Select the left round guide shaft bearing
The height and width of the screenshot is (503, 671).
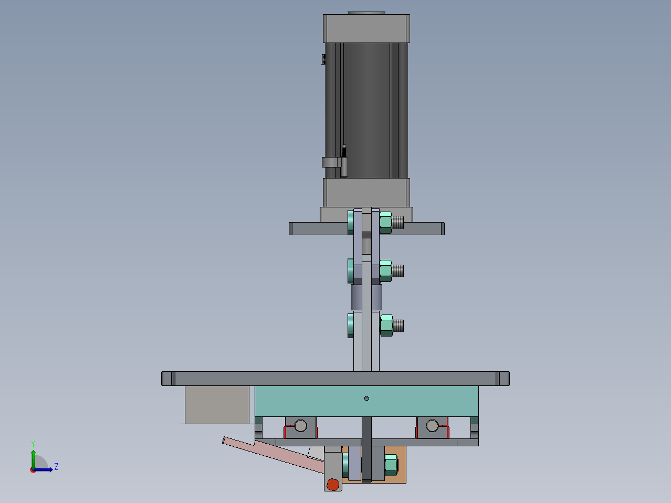coord(301,426)
